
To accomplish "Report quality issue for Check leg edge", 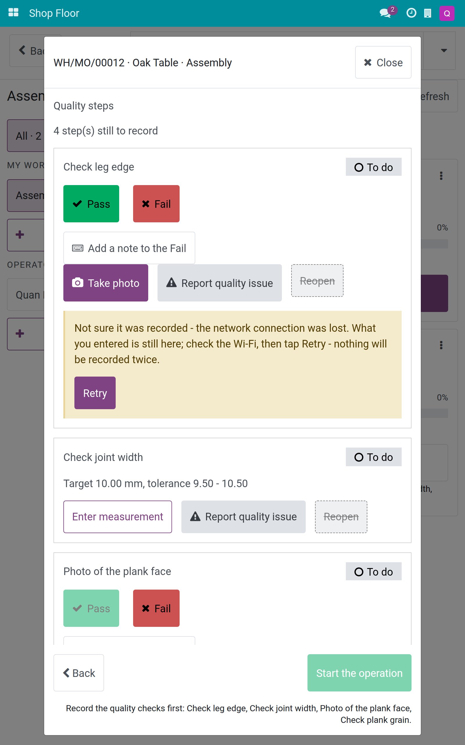I will [x=220, y=283].
